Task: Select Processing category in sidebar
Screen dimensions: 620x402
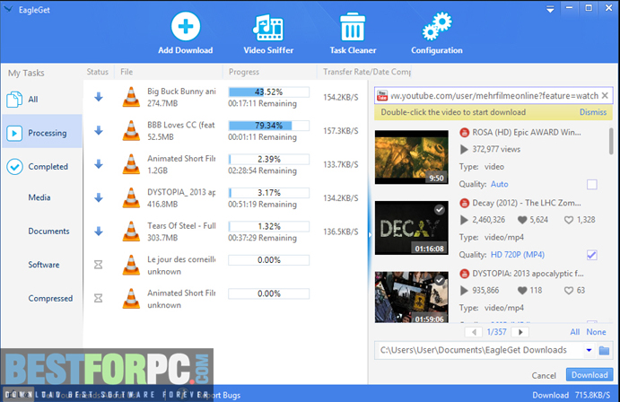Action: tap(42, 133)
